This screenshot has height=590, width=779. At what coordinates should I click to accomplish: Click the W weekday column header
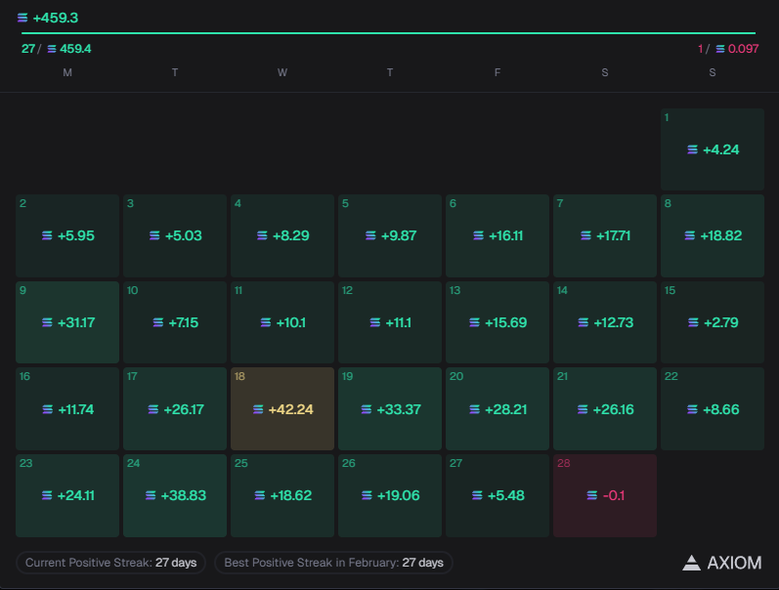coord(282,72)
